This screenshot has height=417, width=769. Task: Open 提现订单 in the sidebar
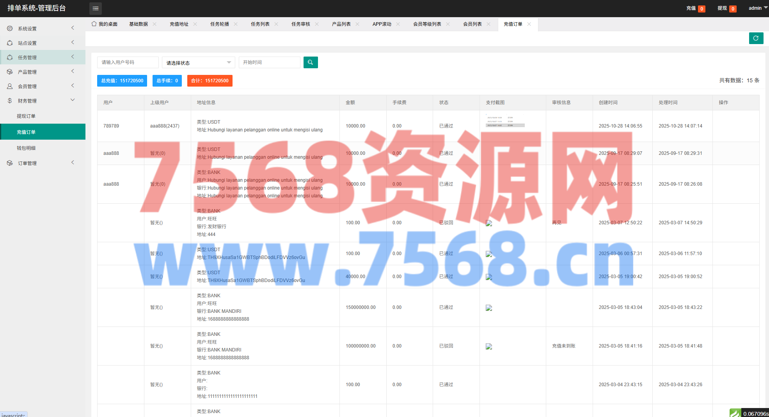tap(26, 116)
